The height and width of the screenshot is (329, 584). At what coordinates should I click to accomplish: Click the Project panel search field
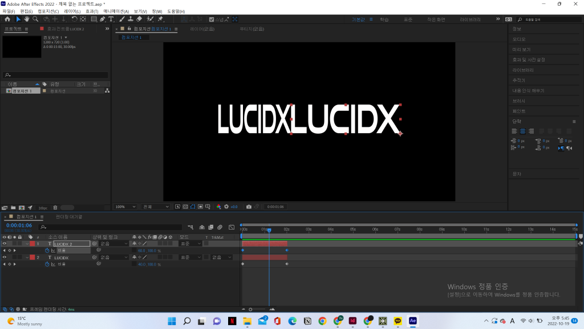[56, 75]
